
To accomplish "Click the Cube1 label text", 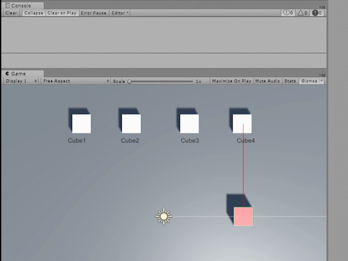I will pyautogui.click(x=77, y=140).
